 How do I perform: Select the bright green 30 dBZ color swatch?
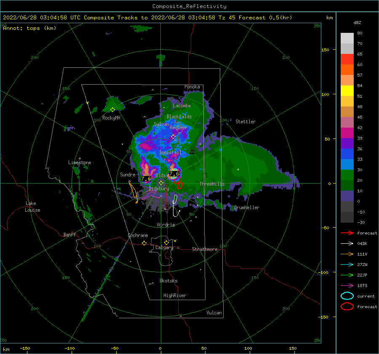tap(347, 175)
